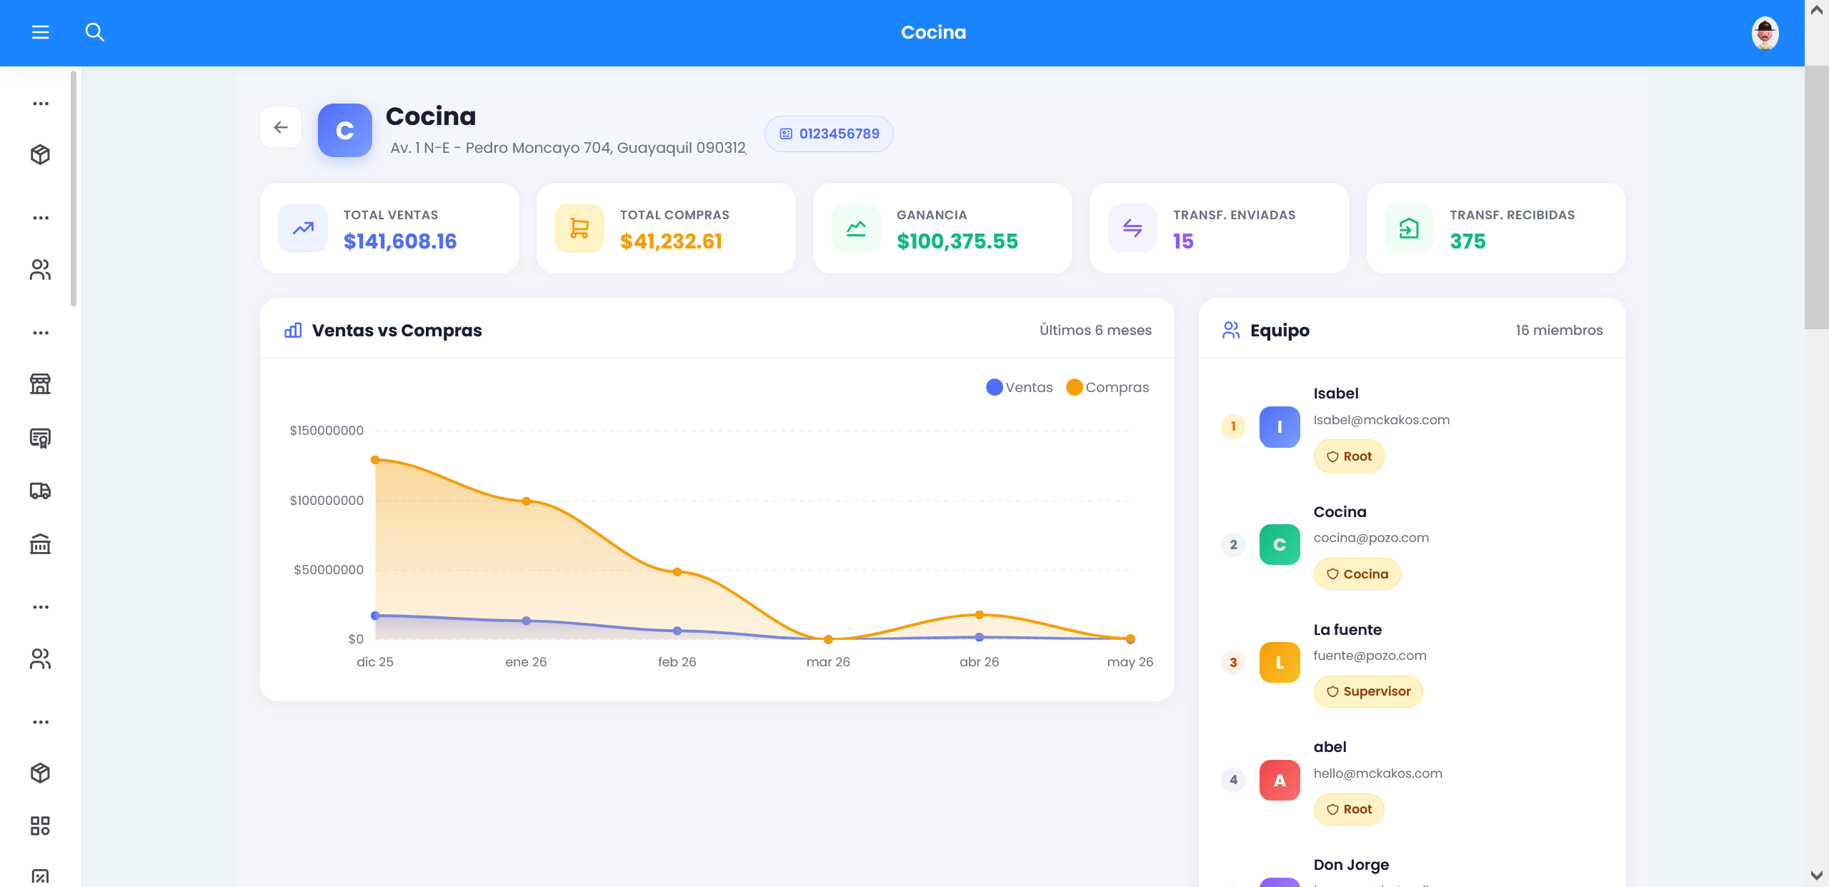Click the dic 25 Compras data point

tap(375, 460)
